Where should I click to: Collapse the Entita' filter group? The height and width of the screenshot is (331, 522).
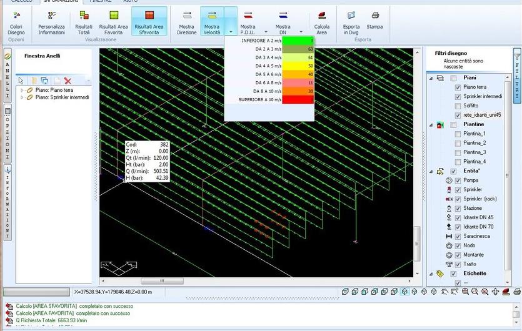click(x=430, y=171)
